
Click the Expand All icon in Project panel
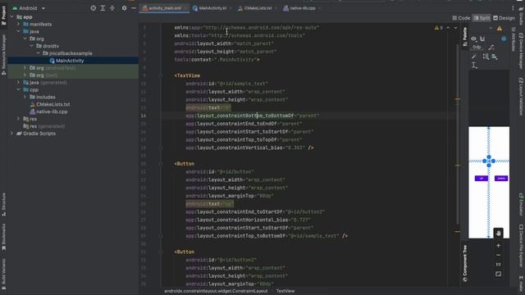103,8
